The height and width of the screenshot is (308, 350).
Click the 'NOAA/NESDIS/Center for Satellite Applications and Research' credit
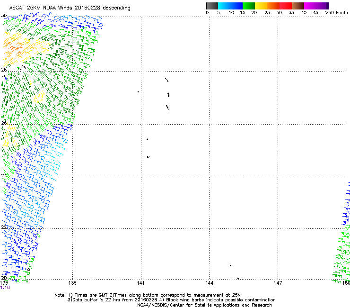204,305
